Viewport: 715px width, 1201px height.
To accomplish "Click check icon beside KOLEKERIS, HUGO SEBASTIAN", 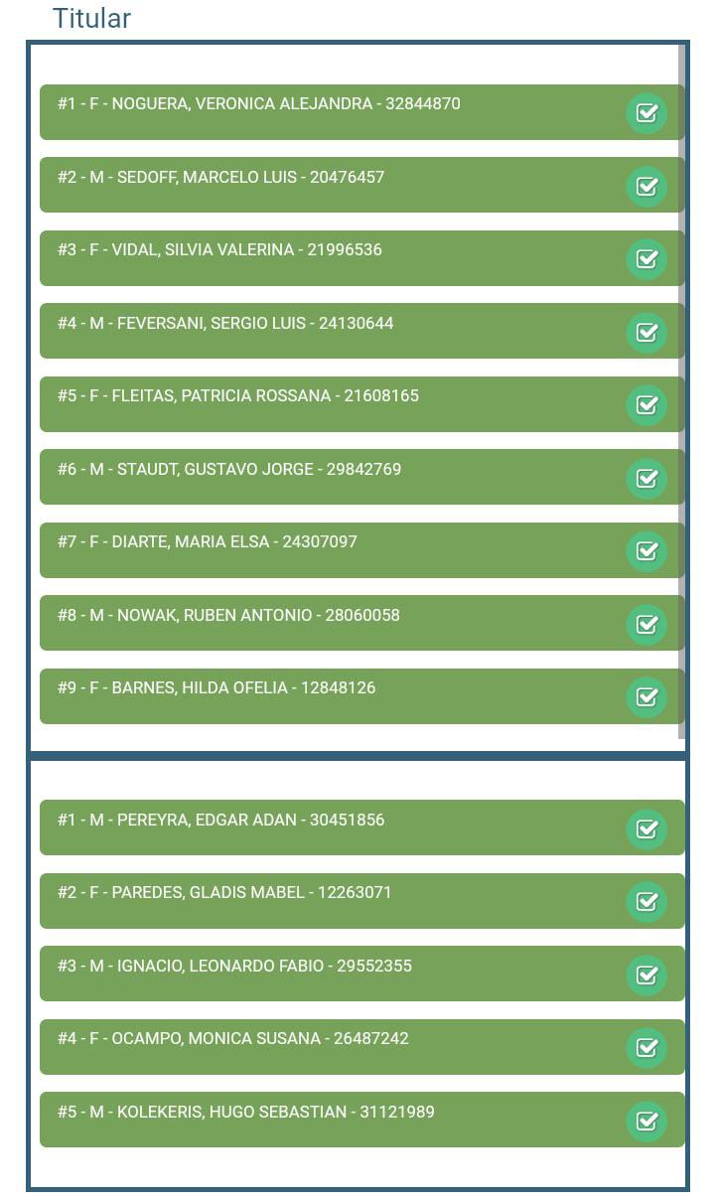I will 646,1121.
